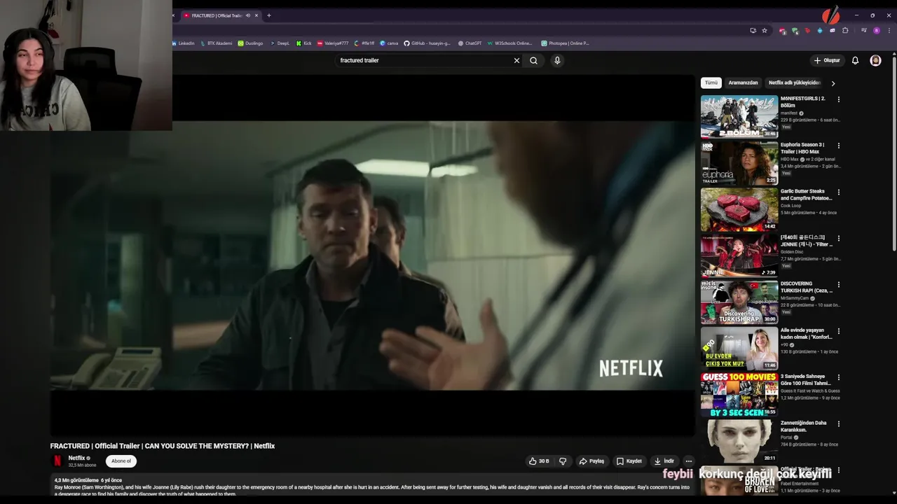Bookmark this page with star icon
Image resolution: width=897 pixels, height=504 pixels.
765,31
